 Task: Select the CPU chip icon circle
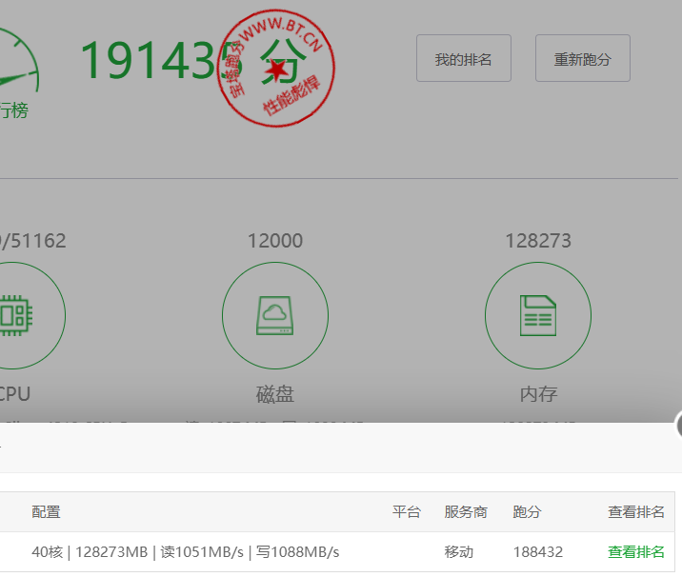(13, 315)
